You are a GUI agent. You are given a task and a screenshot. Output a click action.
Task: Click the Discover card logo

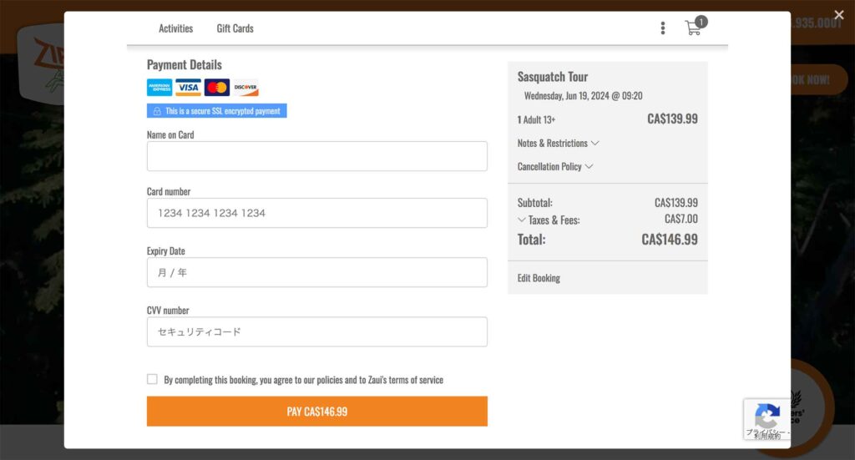245,88
